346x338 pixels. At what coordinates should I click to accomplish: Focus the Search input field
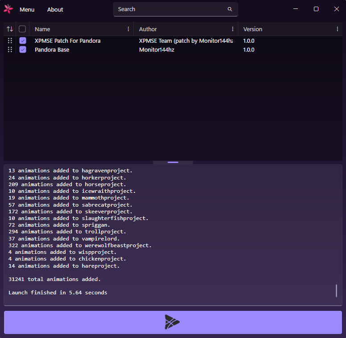[x=175, y=9]
